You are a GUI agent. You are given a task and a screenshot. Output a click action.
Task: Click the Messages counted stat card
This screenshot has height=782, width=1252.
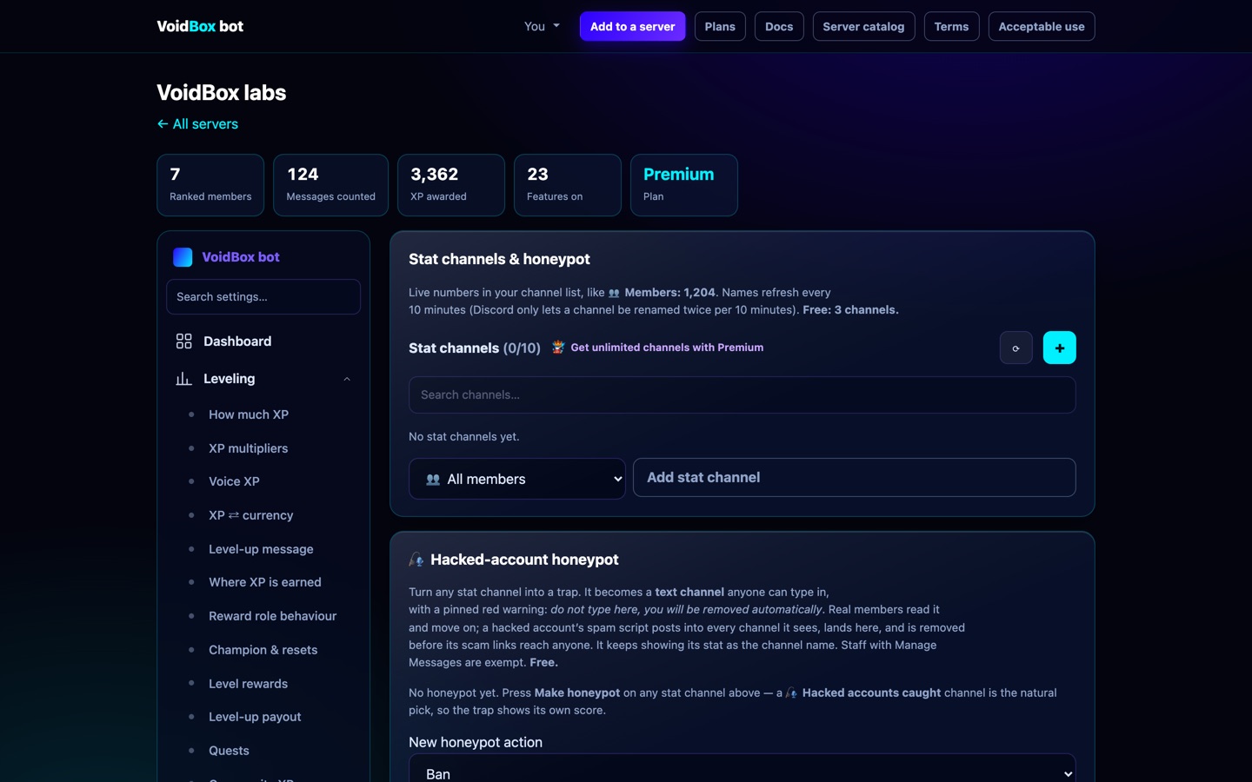pyautogui.click(x=330, y=185)
